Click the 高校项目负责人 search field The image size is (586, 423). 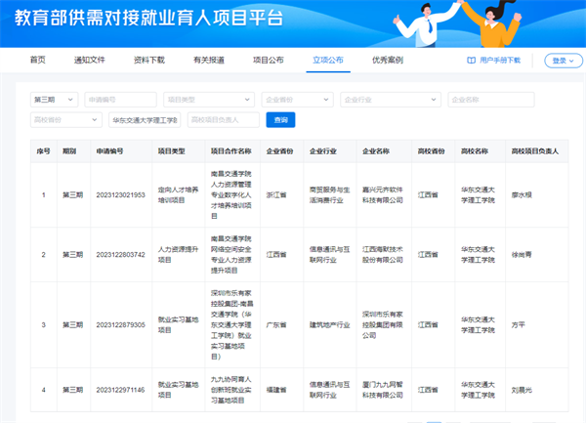coord(224,119)
